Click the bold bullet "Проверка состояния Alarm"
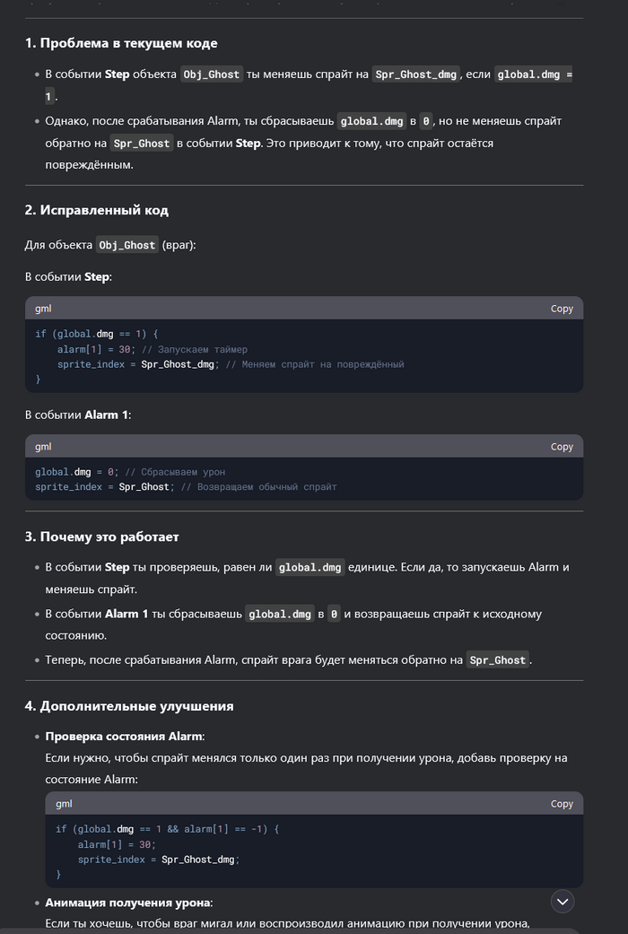628x934 pixels. [x=125, y=737]
